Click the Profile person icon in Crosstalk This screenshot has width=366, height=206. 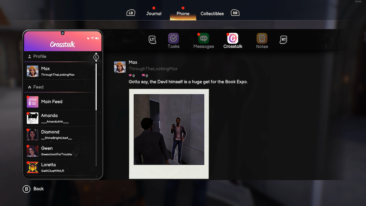[30, 56]
